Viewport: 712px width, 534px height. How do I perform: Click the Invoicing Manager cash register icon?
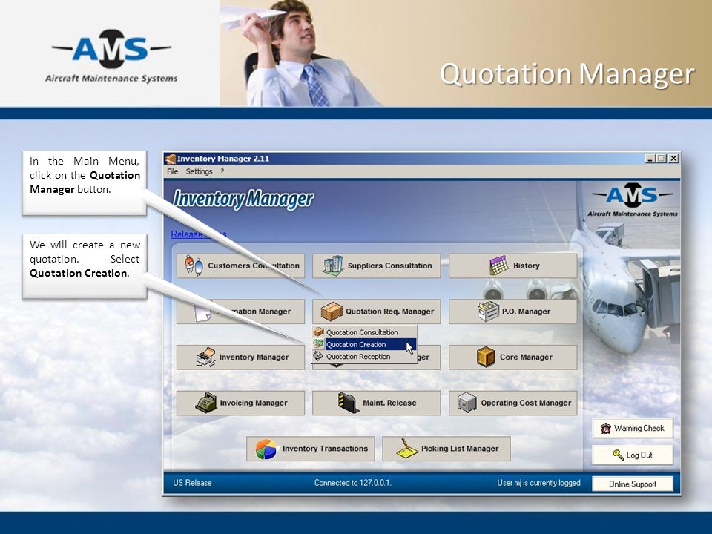(x=206, y=403)
